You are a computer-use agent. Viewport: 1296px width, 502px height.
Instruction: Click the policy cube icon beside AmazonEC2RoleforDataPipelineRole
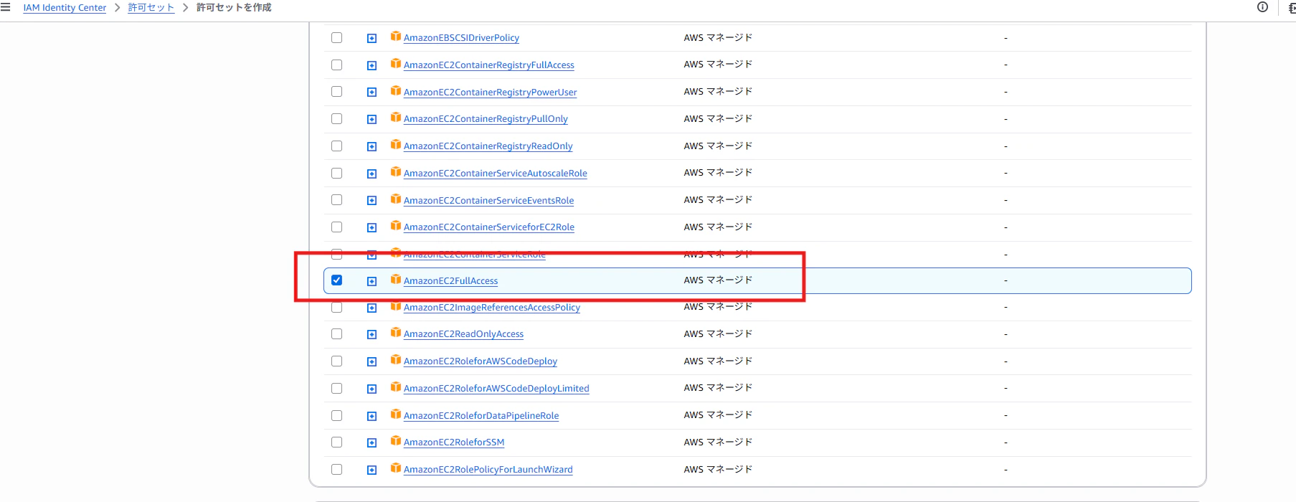tap(396, 415)
